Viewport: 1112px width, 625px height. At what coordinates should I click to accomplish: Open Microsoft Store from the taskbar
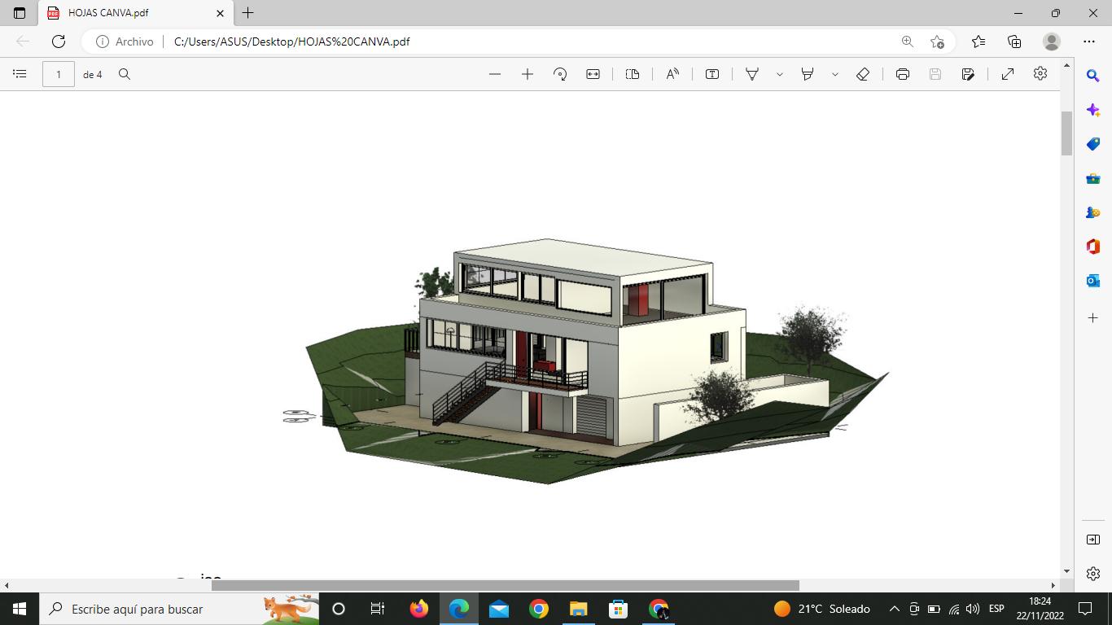pyautogui.click(x=619, y=609)
